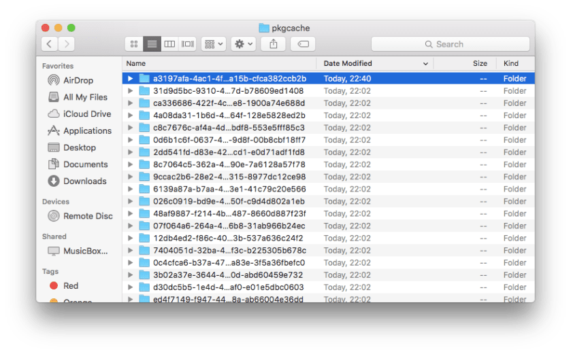Select folder 026c0919-bd9e-4...50f-c9d4d802a1eb
This screenshot has width=571, height=354.
[x=329, y=201]
